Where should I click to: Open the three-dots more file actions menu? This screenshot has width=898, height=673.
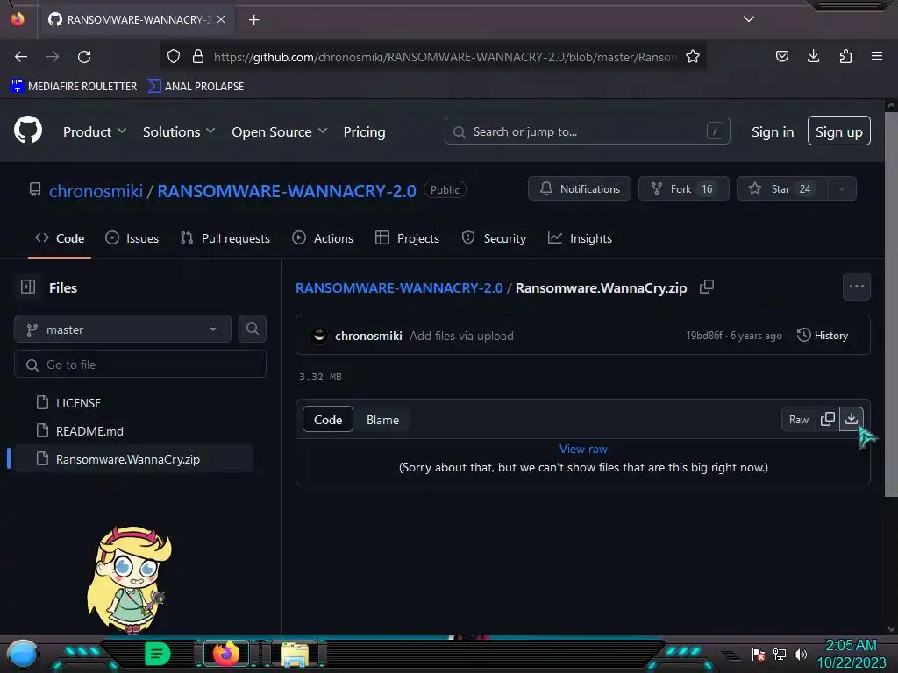(x=856, y=287)
